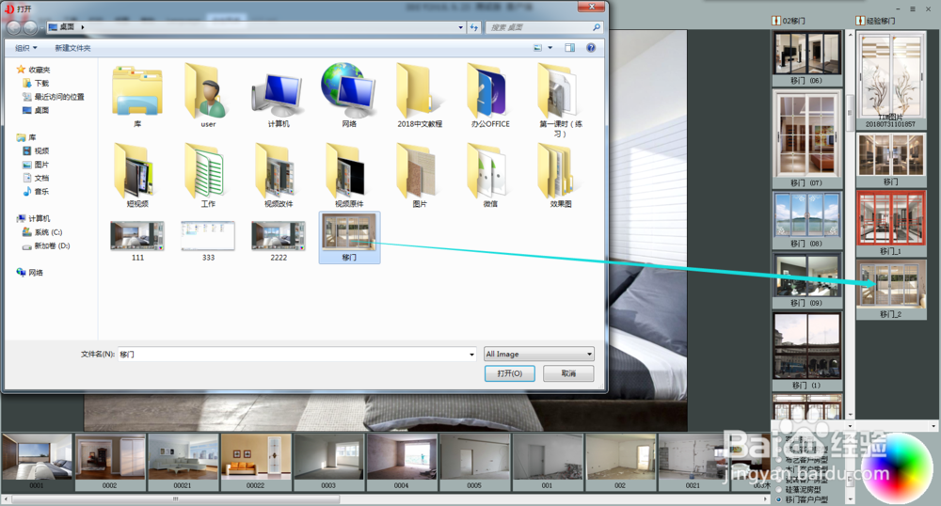Toggle the preview pane icon

[x=569, y=47]
